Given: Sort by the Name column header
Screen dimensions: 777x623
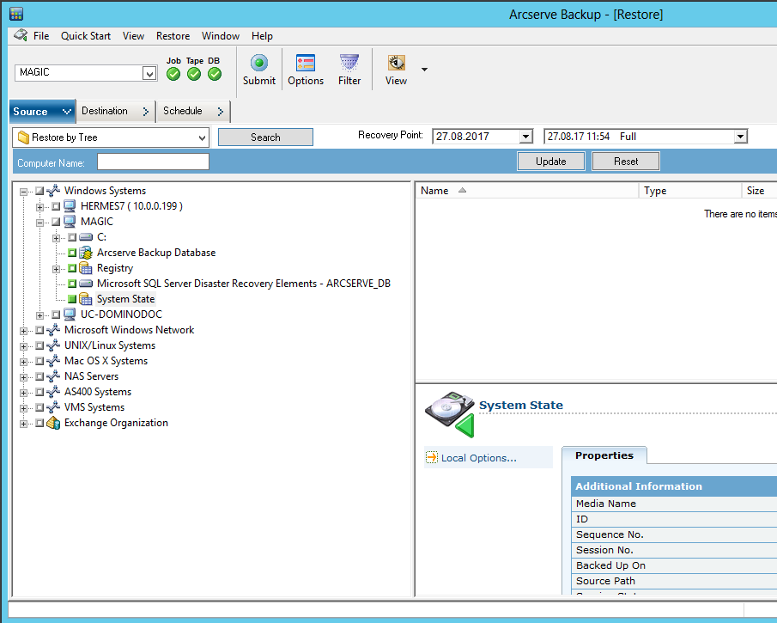Looking at the screenshot, I should (527, 191).
